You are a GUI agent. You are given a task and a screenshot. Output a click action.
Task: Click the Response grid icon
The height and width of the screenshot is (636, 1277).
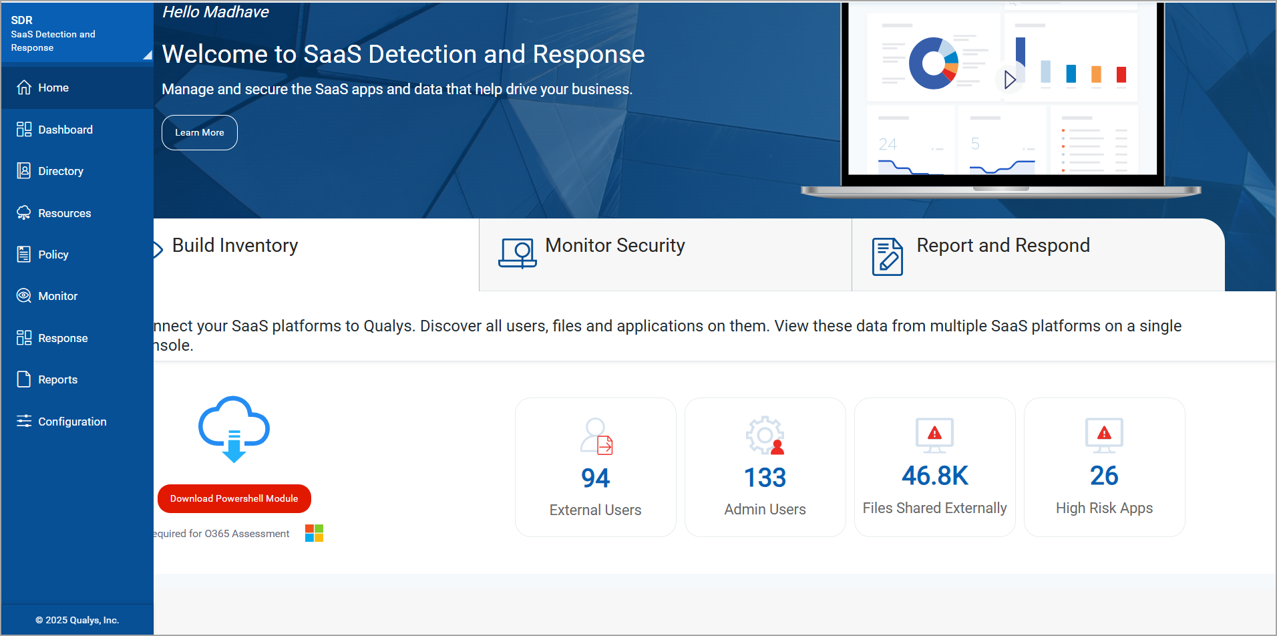click(x=24, y=338)
